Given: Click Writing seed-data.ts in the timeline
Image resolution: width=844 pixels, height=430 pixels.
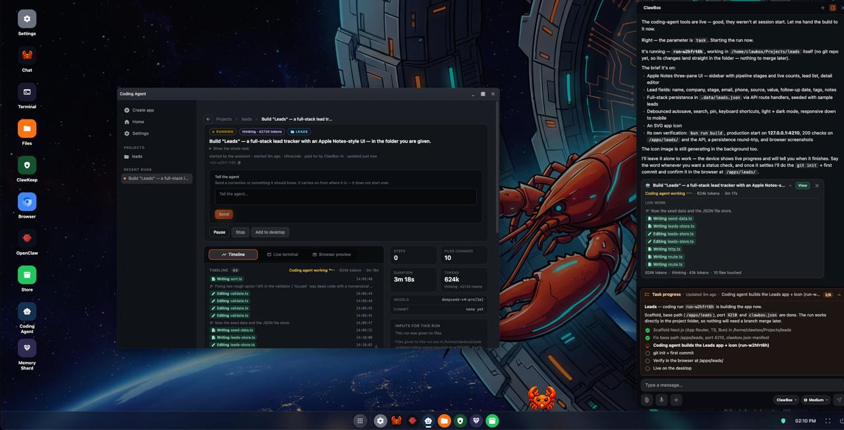Looking at the screenshot, I should 233,330.
